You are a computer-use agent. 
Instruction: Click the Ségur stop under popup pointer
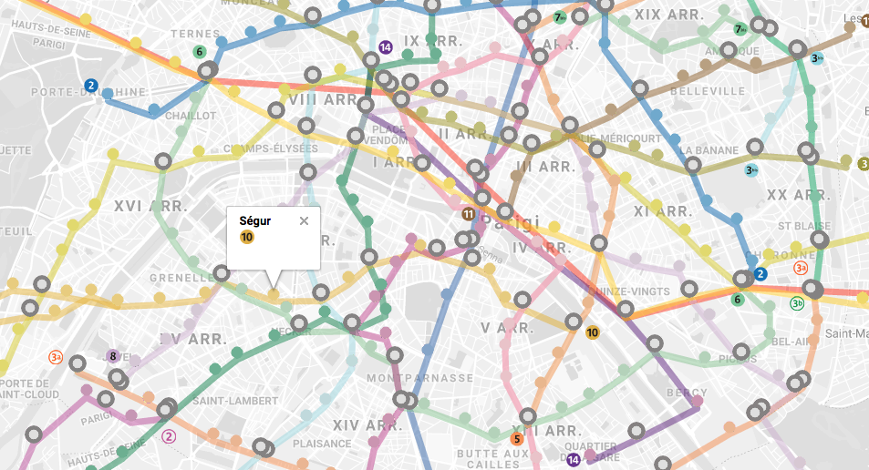(274, 293)
